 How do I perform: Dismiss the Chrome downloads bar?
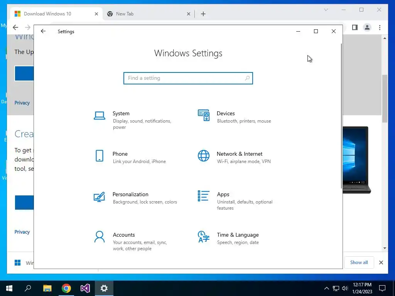tap(381, 262)
